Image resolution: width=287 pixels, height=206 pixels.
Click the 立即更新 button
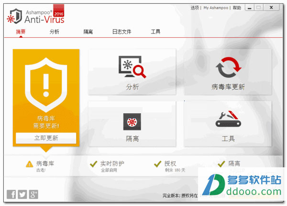tap(46, 138)
